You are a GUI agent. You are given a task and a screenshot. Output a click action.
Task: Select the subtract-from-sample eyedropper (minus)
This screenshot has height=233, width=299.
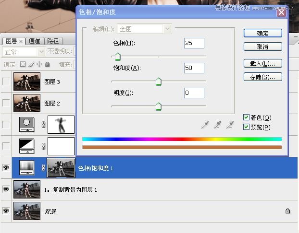coord(230,125)
